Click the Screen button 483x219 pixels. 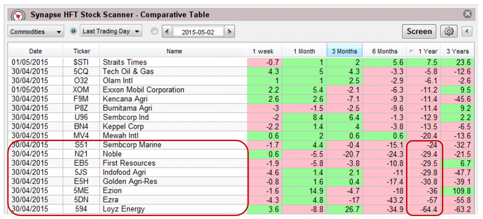tap(419, 31)
